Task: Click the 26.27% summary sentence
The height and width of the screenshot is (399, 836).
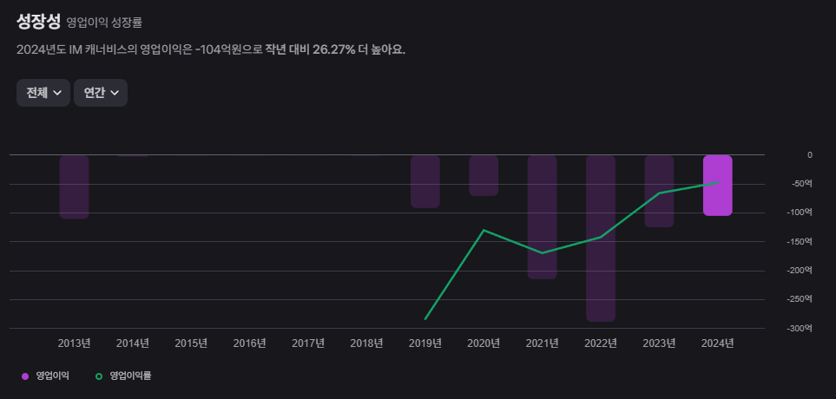Action: click(211, 50)
